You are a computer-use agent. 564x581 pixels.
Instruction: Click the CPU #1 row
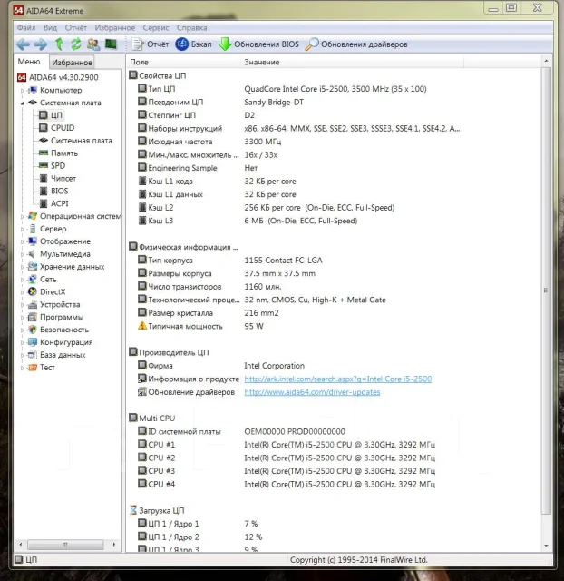[287, 445]
